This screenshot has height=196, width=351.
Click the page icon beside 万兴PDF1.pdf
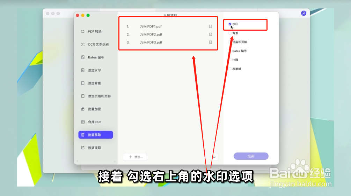[x=211, y=26]
